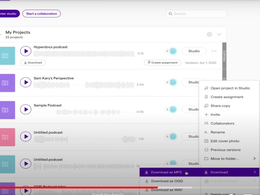Screen dimensions: 260x195
Task: Click the search field
Action: pyautogui.click(x=196, y=14)
